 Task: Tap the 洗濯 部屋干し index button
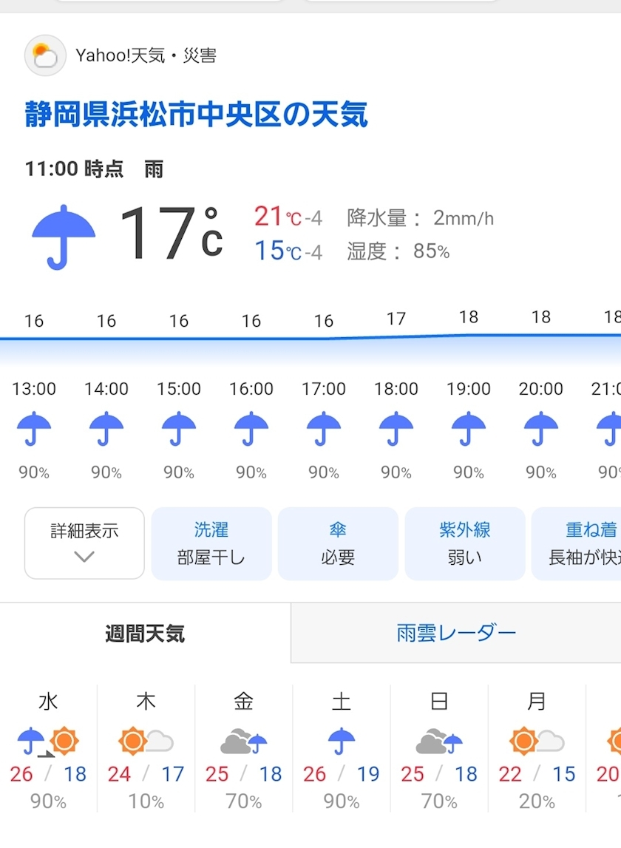tap(211, 543)
